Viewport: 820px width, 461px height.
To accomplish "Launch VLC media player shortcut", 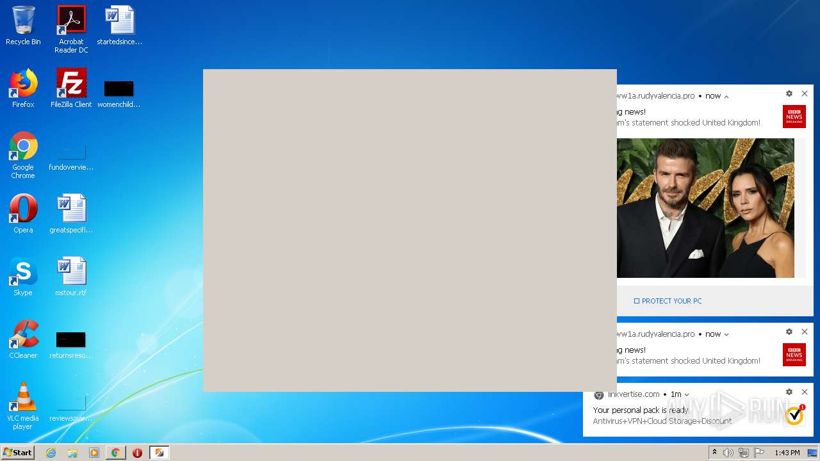I will [23, 406].
